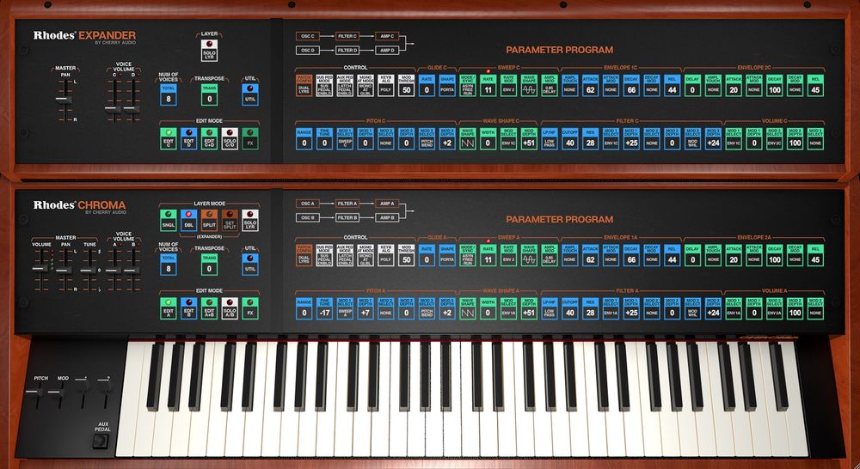Screen dimensions: 860x469
Task: Click the AMP A signal flow box
Action: point(387,204)
